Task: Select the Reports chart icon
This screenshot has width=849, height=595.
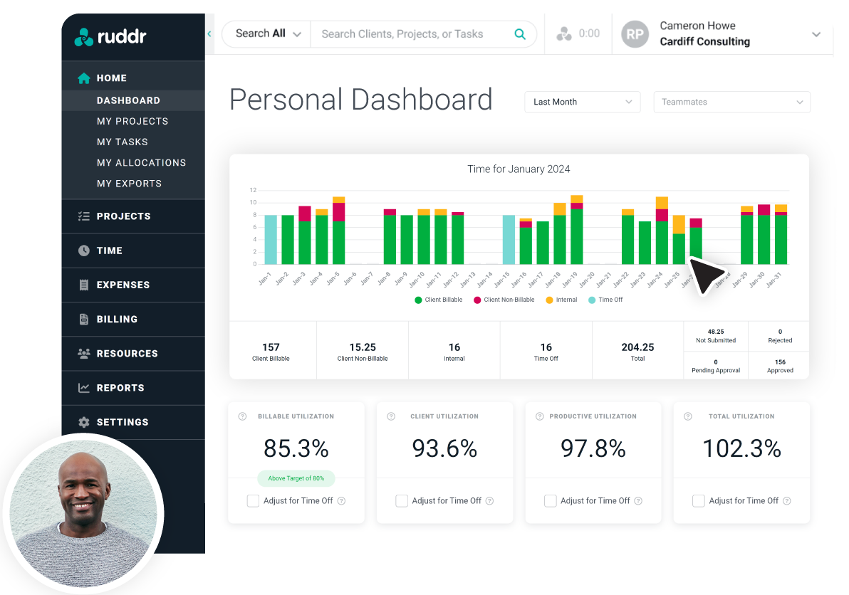Action: click(x=84, y=388)
